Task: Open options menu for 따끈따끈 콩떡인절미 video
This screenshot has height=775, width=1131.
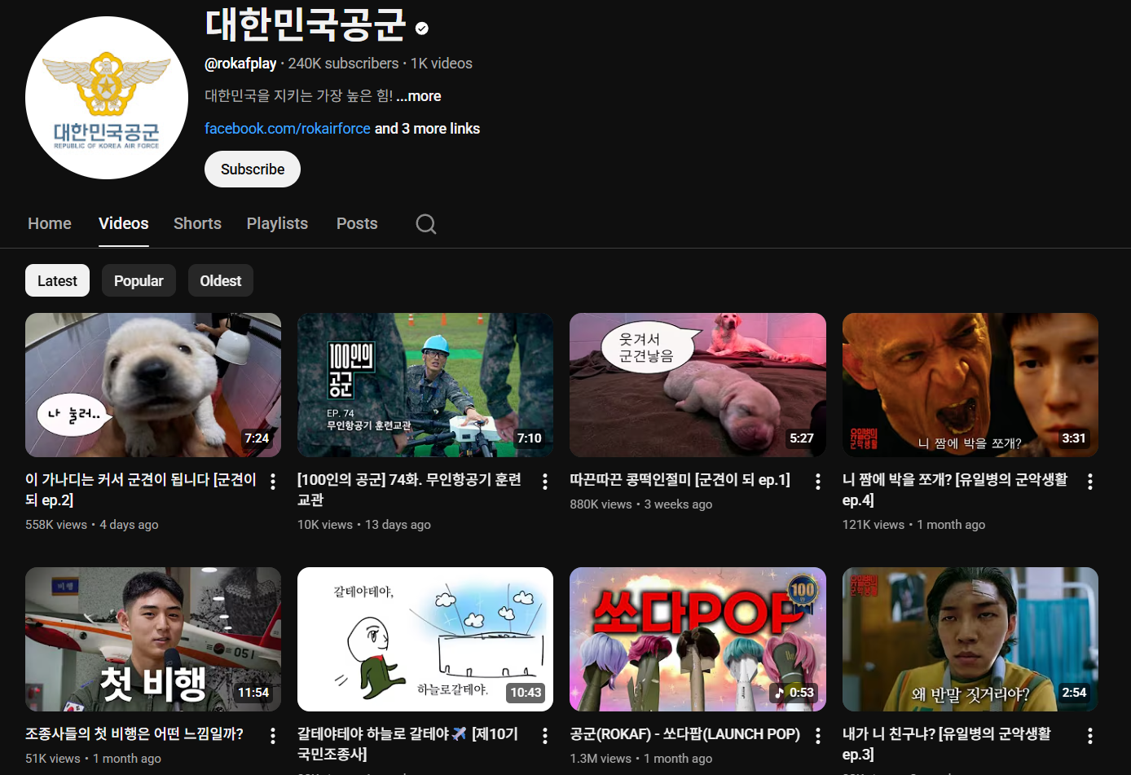Action: tap(818, 482)
